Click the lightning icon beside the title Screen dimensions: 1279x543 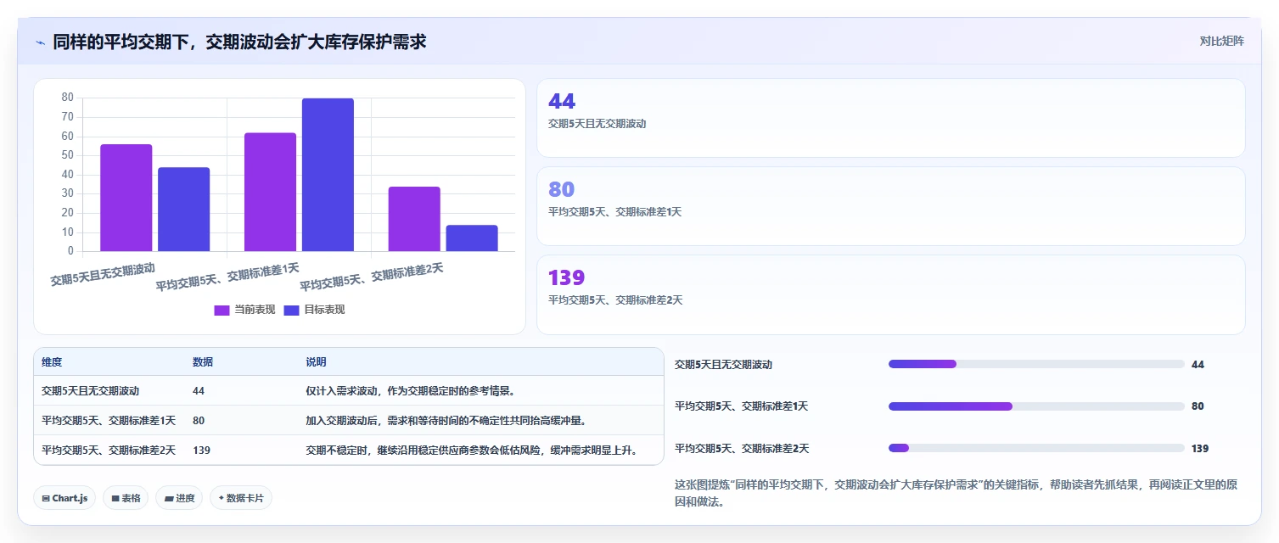[x=41, y=42]
